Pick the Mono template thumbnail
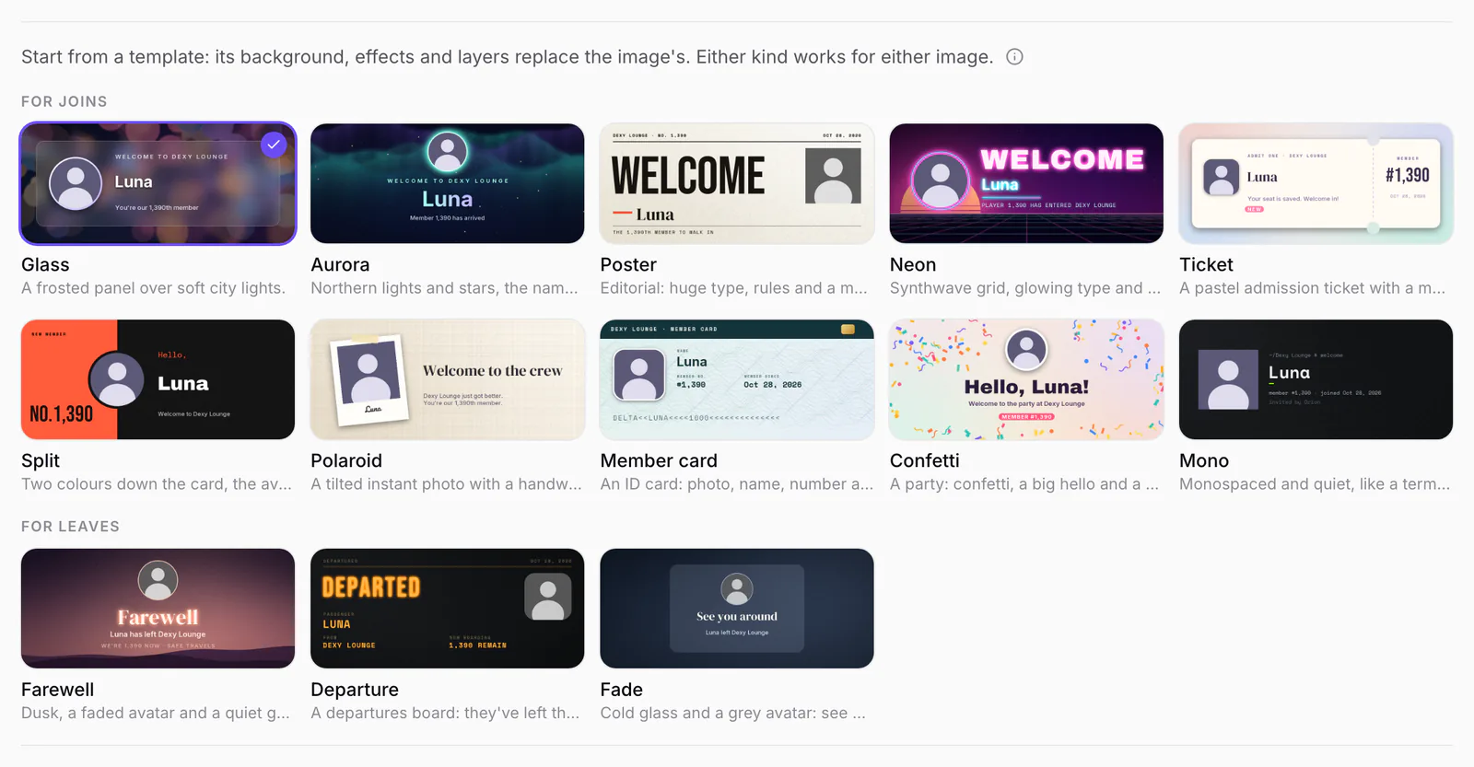 pos(1316,379)
